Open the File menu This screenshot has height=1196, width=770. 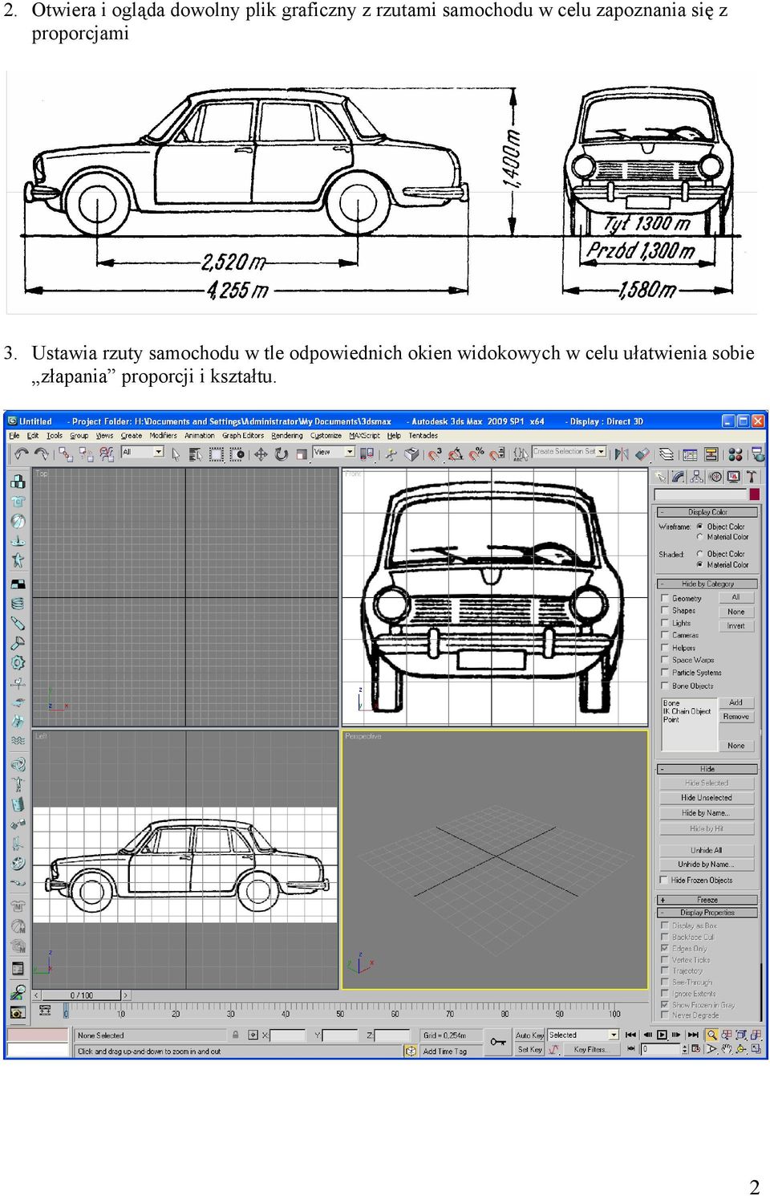point(14,436)
